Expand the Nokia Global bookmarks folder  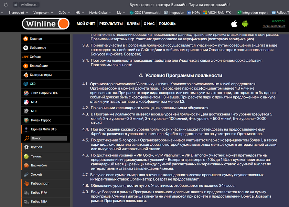click(x=100, y=12)
